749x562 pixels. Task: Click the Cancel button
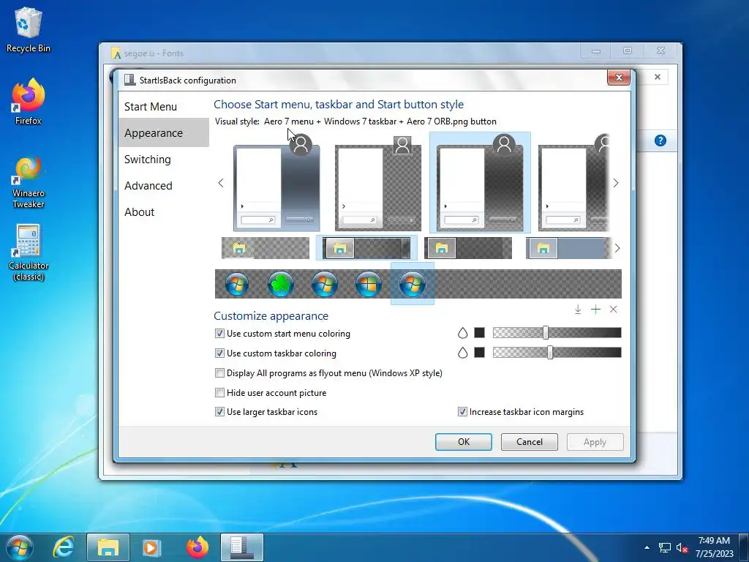[530, 442]
